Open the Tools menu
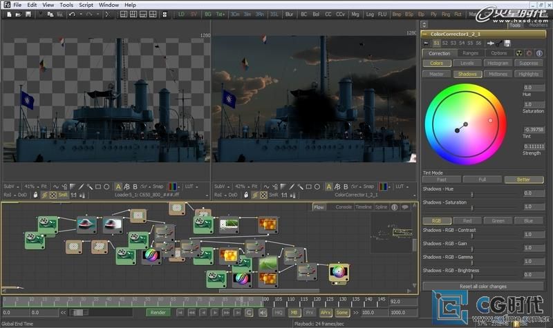This screenshot has width=553, height=328. pyautogui.click(x=66, y=5)
